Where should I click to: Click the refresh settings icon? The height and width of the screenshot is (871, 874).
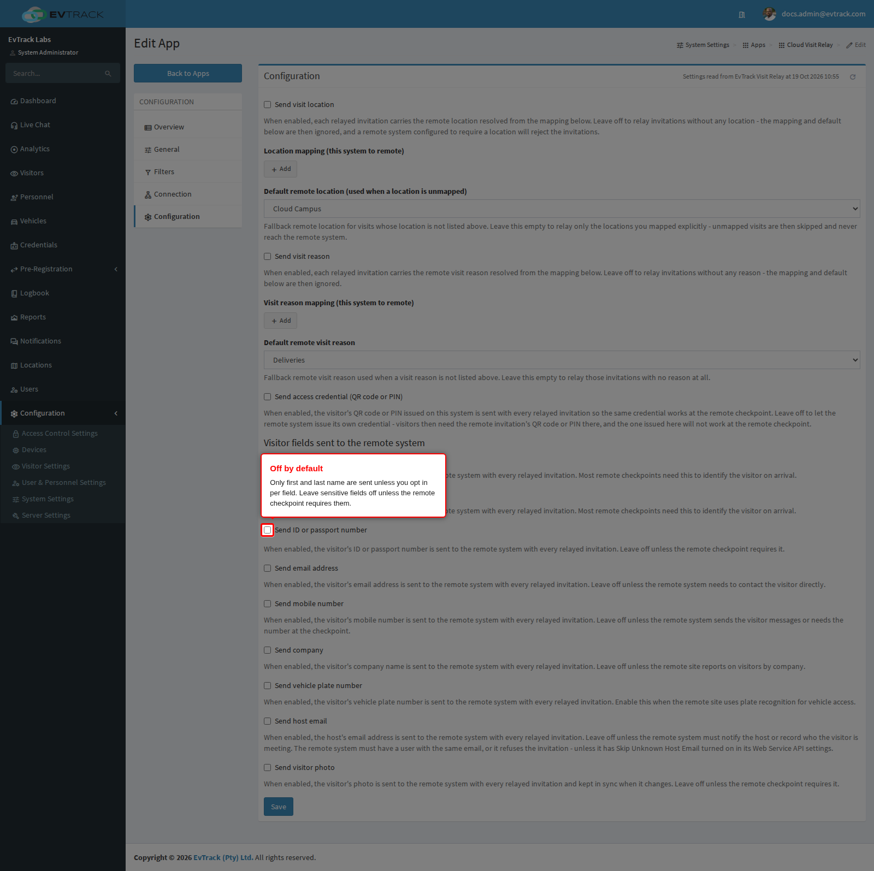point(853,77)
